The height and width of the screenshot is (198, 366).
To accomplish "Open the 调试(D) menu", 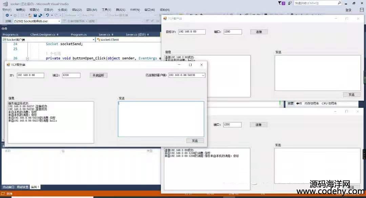I will pyautogui.click(x=78, y=10).
